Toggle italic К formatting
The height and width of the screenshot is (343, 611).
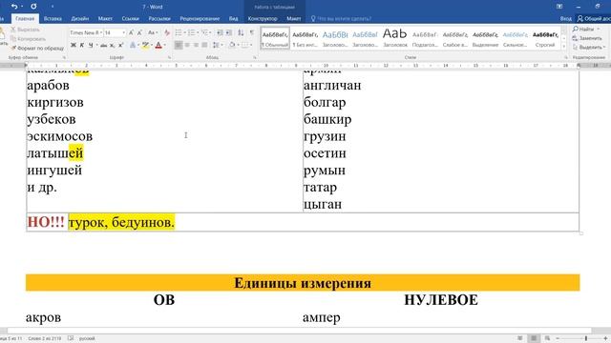coord(82,46)
